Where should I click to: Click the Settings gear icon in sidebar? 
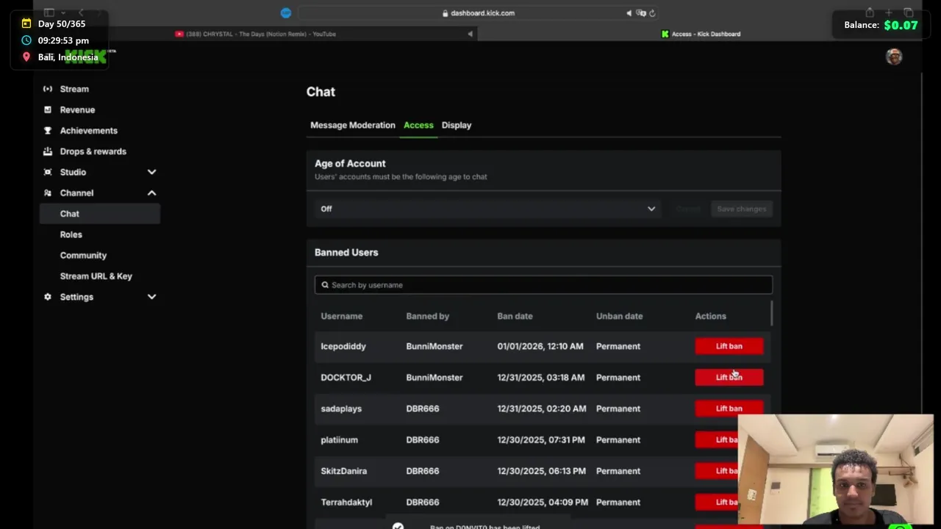click(x=48, y=297)
